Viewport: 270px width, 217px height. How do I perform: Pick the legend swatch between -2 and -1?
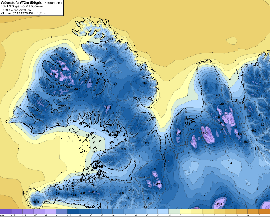tap(163, 212)
